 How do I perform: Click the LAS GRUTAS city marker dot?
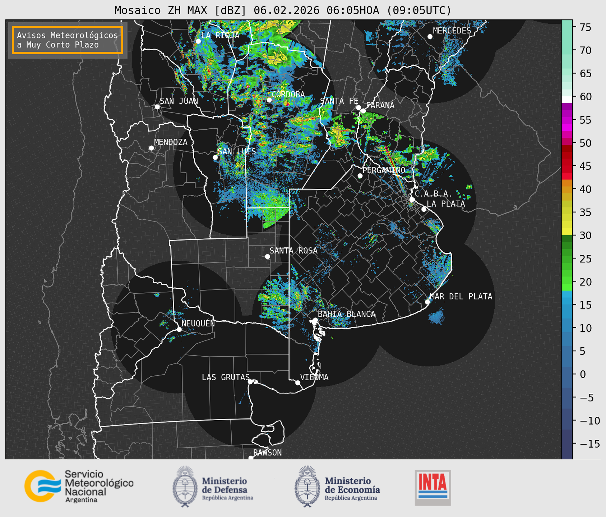click(250, 381)
